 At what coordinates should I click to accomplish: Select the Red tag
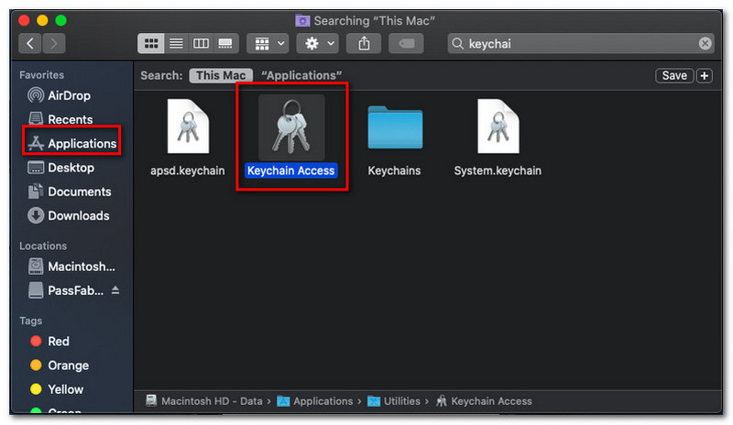(59, 342)
